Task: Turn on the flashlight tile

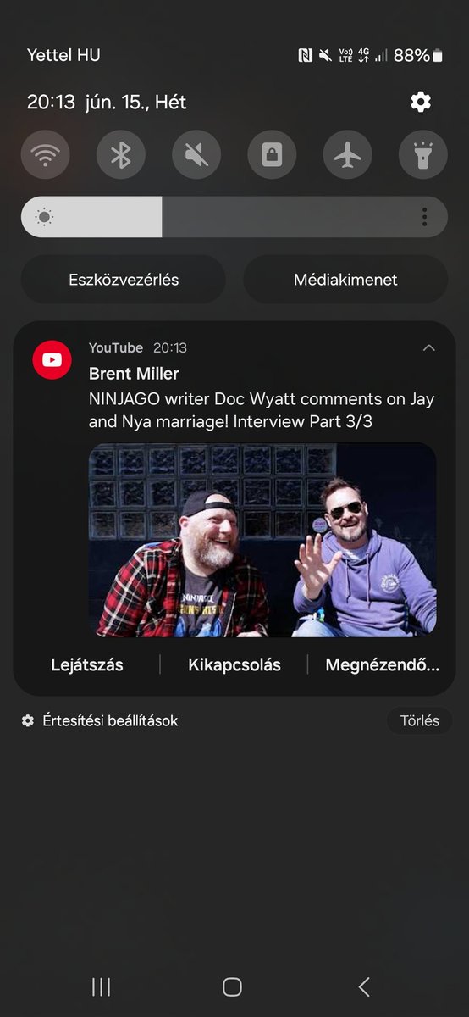Action: [x=423, y=155]
